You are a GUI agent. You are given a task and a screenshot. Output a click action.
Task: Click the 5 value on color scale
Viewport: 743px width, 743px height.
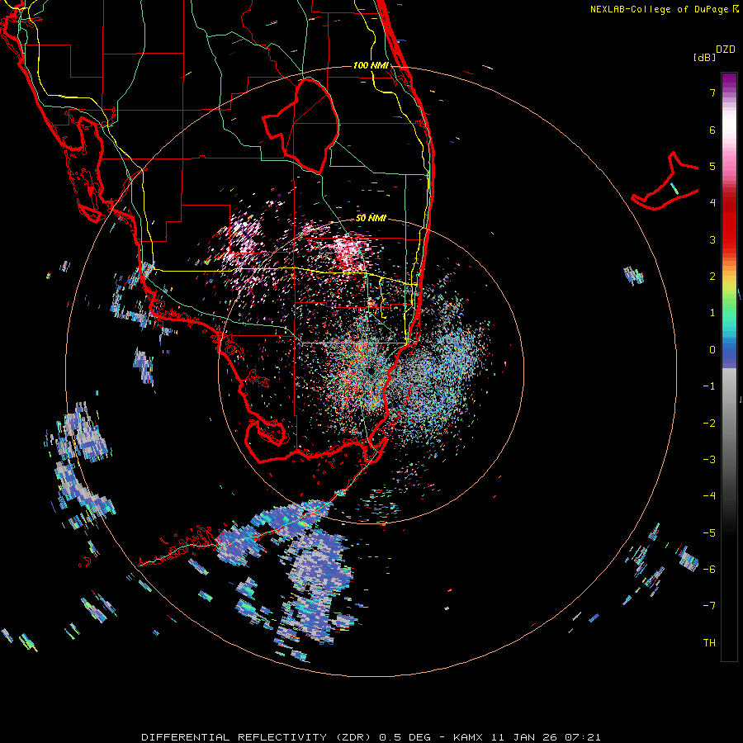[712, 166]
